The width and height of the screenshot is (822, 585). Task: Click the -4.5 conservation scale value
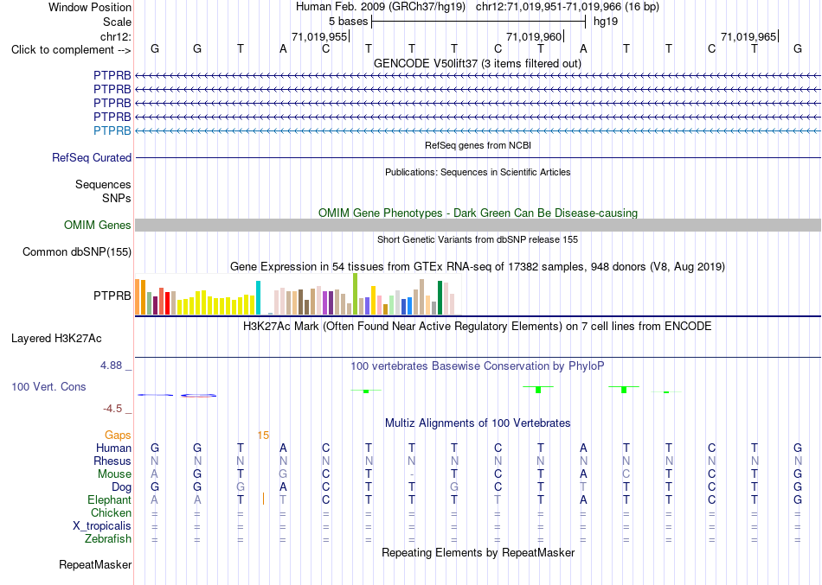click(x=112, y=409)
